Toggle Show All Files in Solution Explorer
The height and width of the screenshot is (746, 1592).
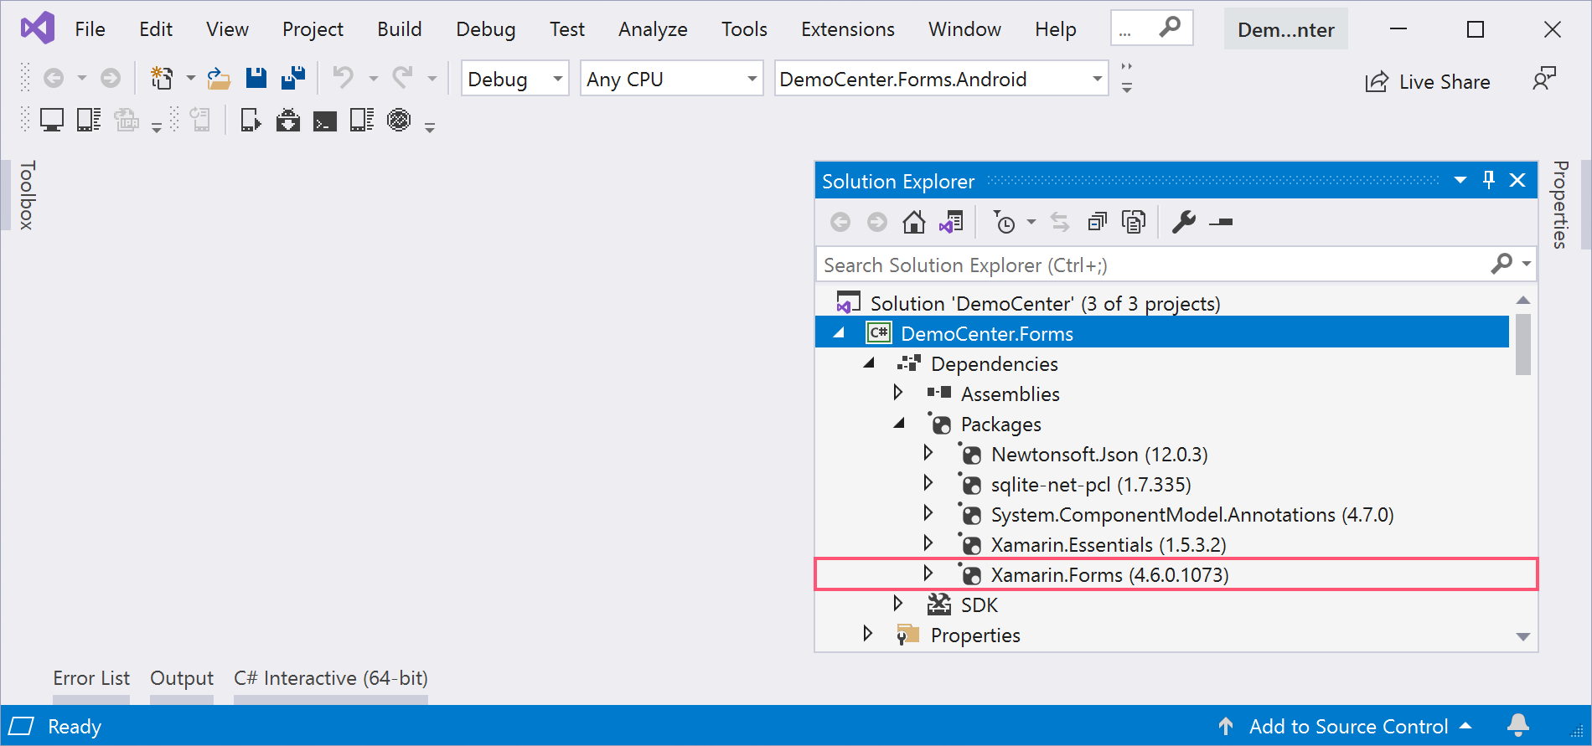coord(1134,222)
